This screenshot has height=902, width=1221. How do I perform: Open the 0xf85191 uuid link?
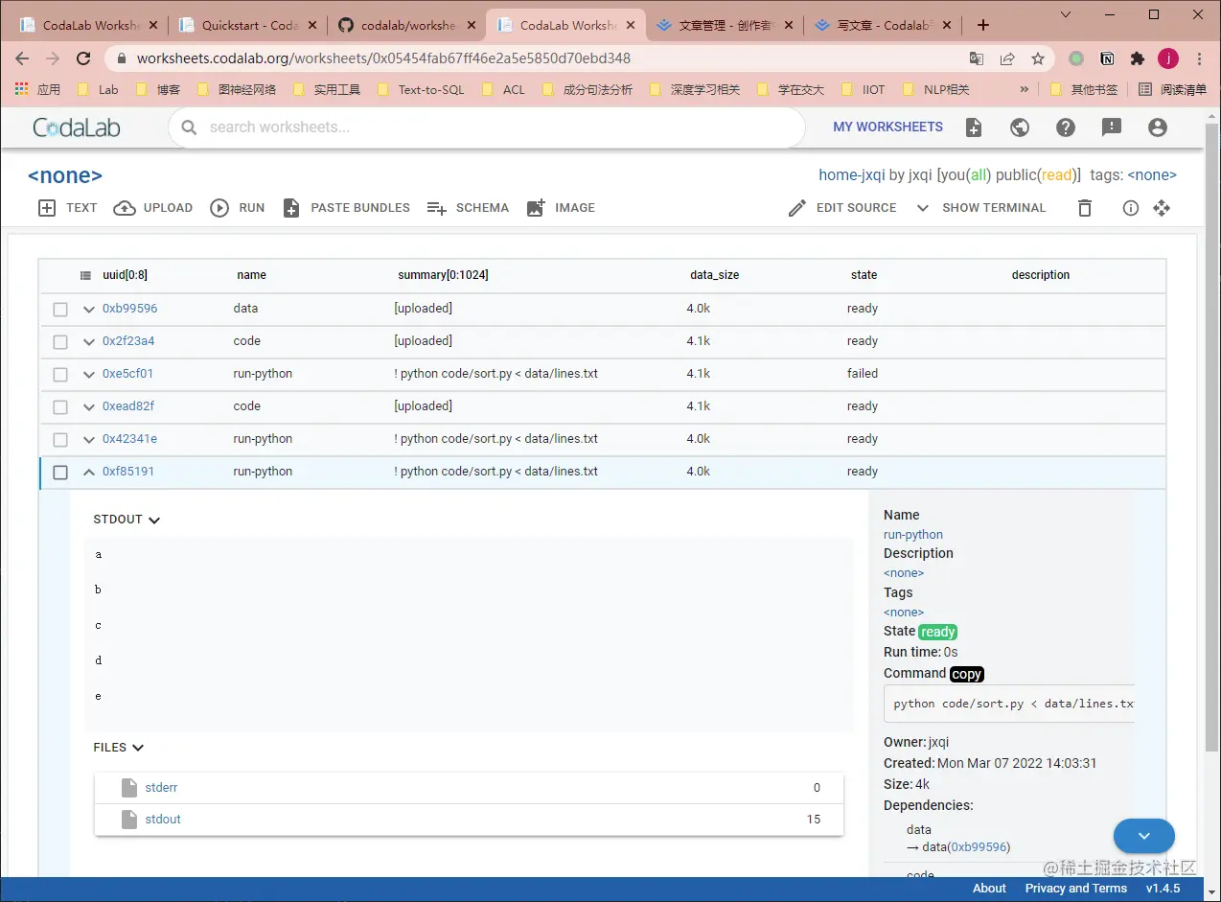point(128,472)
